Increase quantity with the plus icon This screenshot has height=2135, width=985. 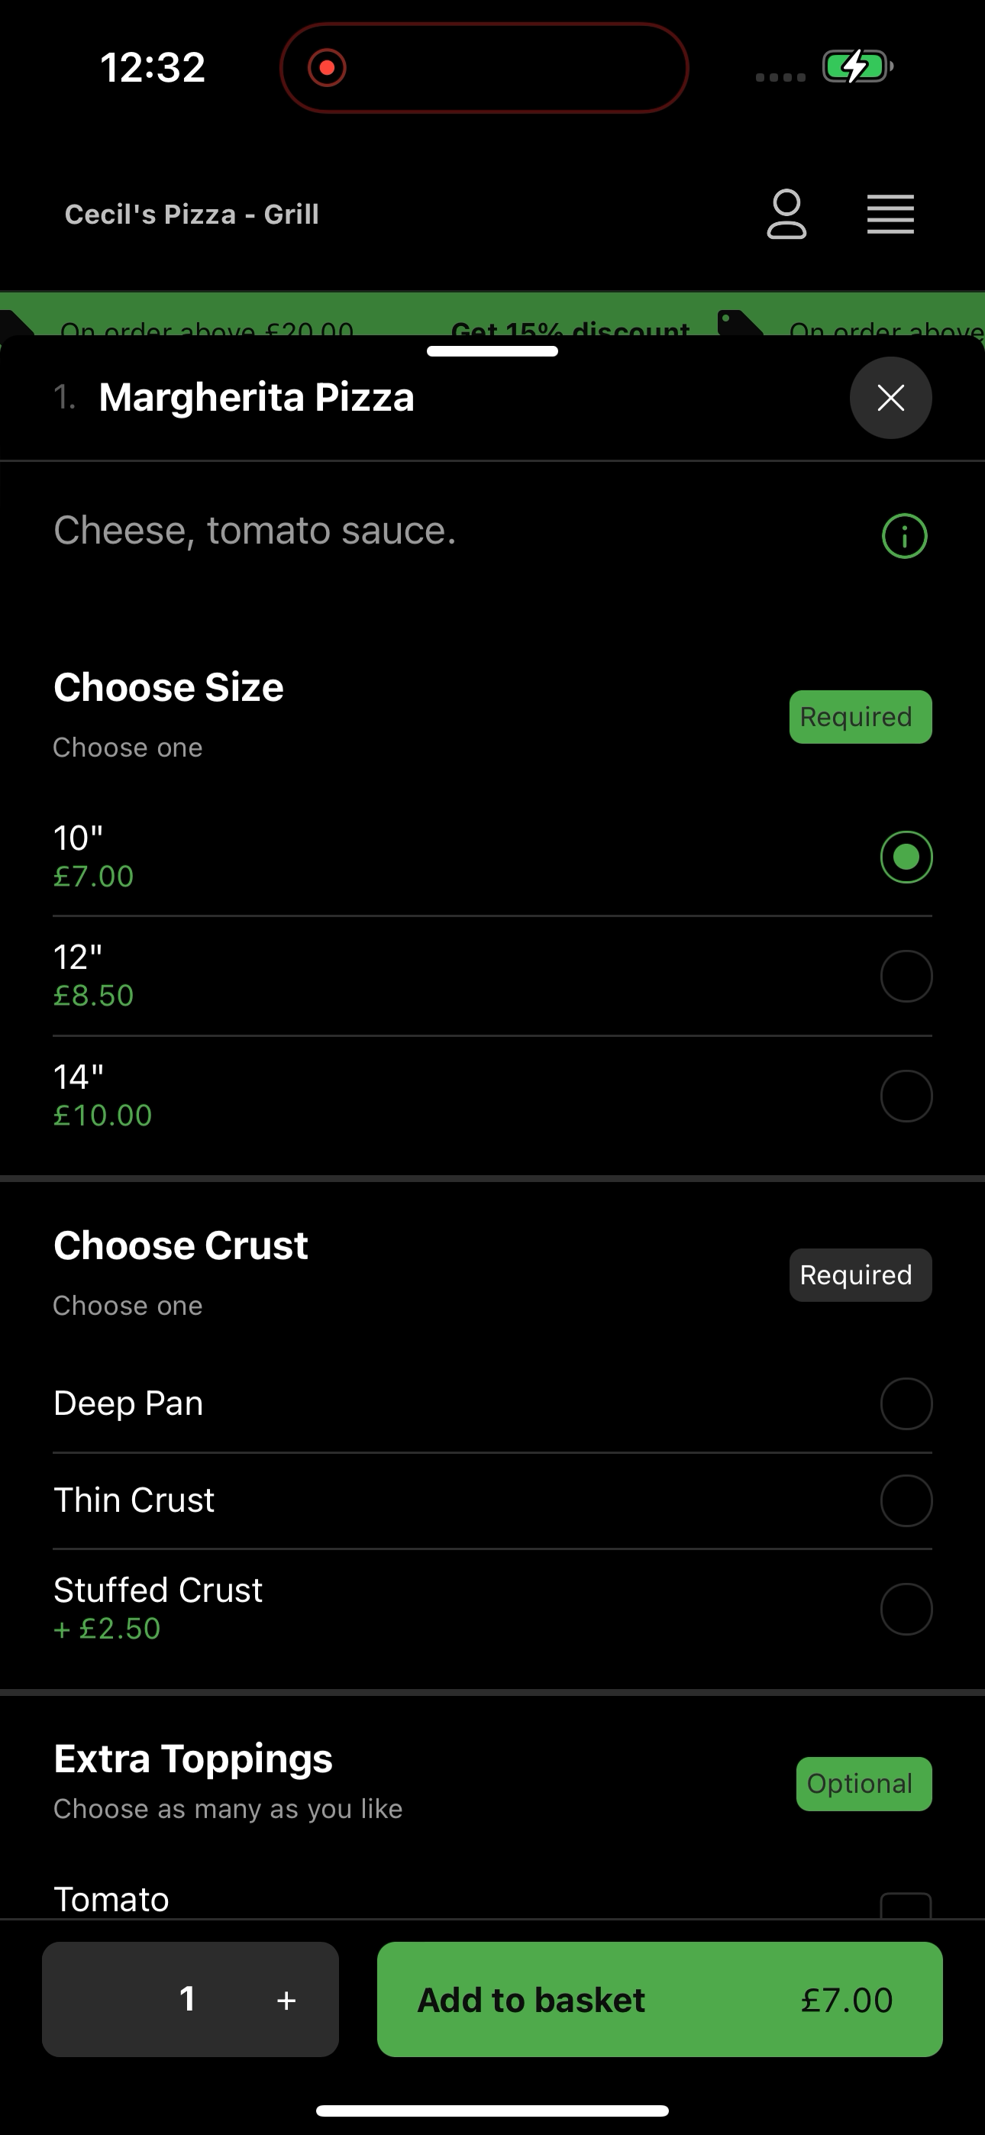pos(286,2000)
